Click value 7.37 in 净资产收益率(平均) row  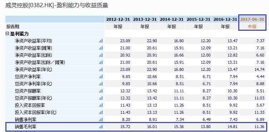coord(260,41)
